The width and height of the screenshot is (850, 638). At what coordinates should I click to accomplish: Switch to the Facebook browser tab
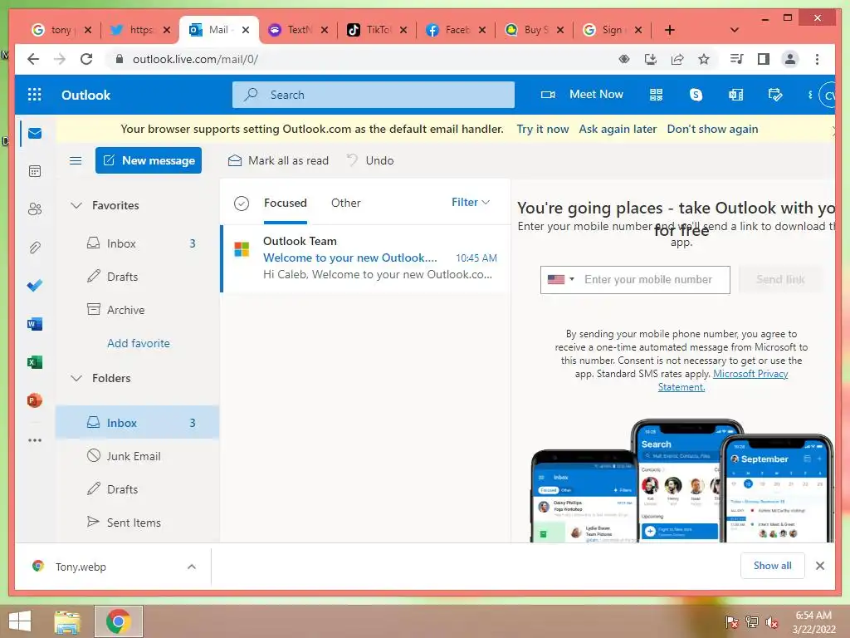click(457, 30)
